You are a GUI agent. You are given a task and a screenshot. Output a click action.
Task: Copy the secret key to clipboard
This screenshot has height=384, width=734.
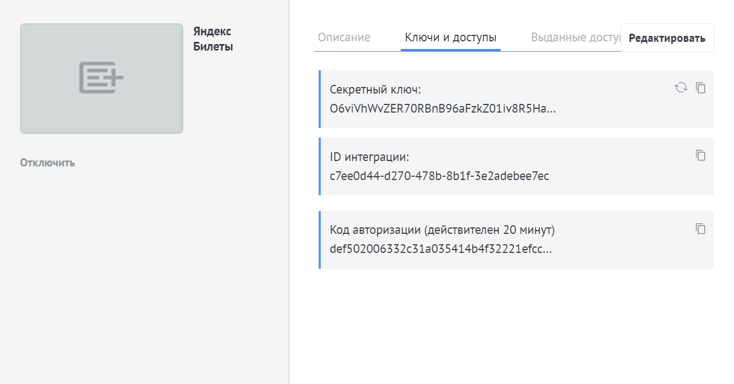[x=701, y=88]
